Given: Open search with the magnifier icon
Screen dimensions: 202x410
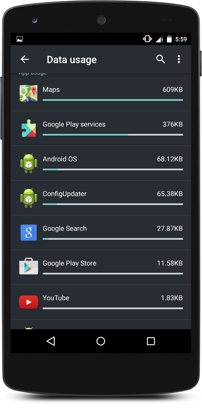Looking at the screenshot, I should (161, 59).
